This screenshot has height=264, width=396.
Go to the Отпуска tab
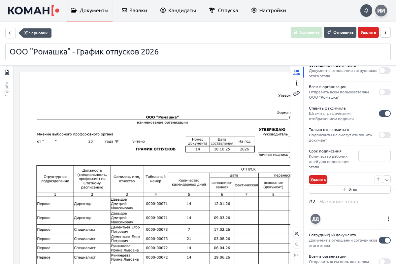pos(223,11)
